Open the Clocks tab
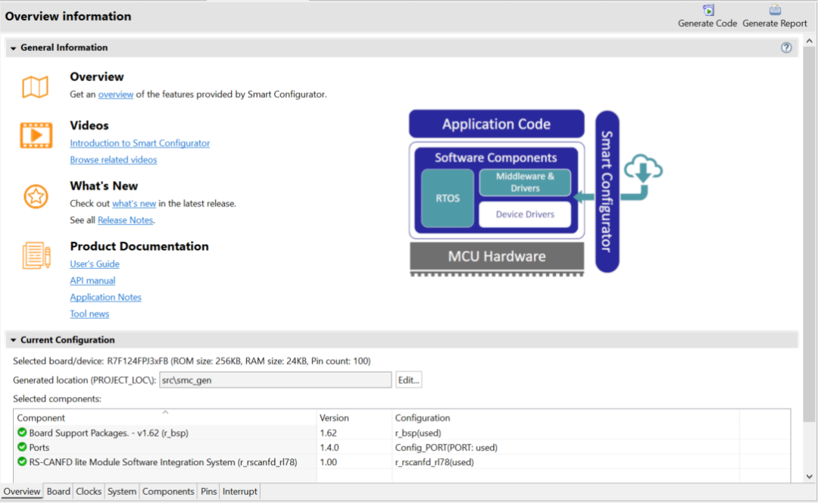This screenshot has width=818, height=503. click(x=89, y=492)
